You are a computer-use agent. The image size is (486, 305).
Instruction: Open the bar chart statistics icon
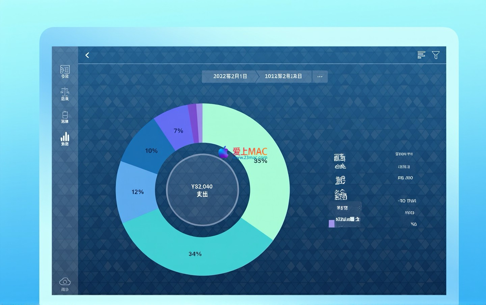tap(65, 138)
